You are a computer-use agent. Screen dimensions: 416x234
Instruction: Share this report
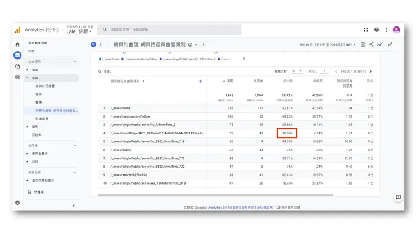coord(372,44)
